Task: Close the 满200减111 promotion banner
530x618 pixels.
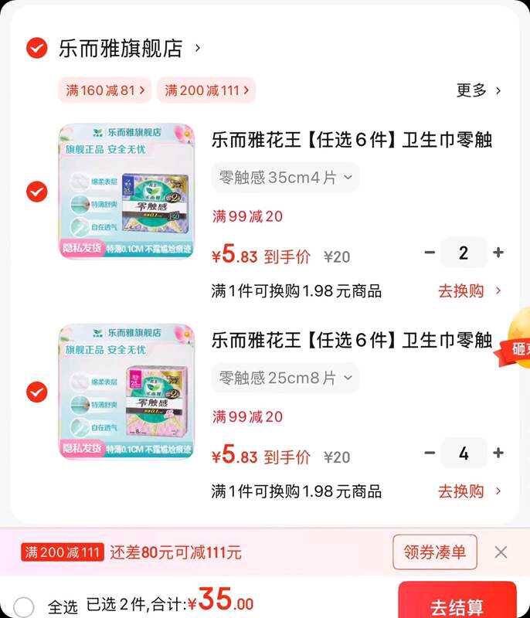Action: click(x=501, y=552)
